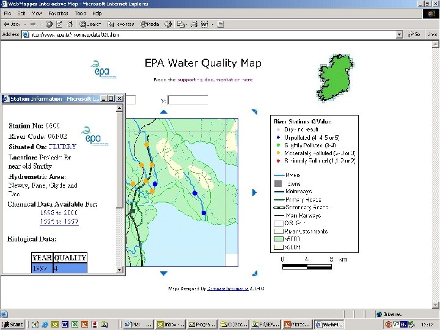This screenshot has width=440, height=330.
Task: Pan the map diagonally with the bottom-right corner arrow
Action: point(254,273)
